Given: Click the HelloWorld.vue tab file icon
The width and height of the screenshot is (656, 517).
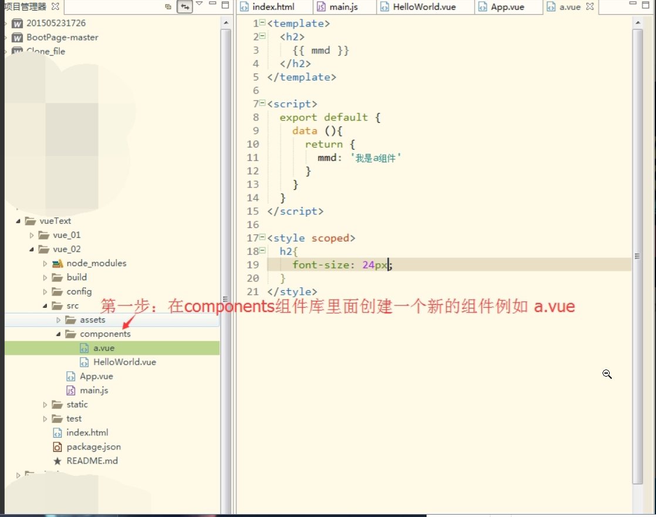Looking at the screenshot, I should (x=384, y=6).
